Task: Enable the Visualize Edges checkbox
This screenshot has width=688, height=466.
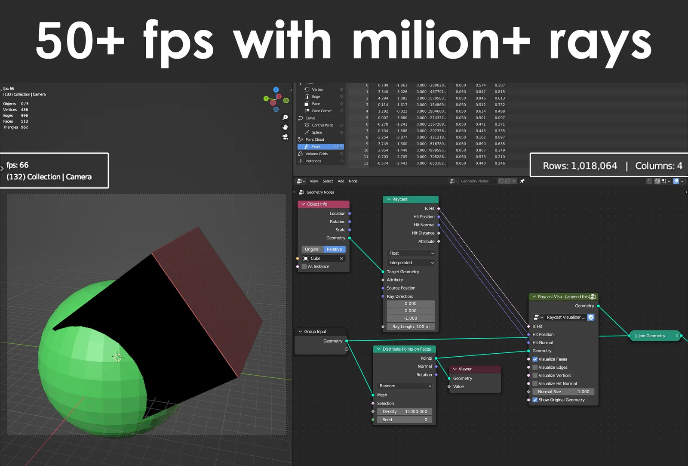Action: 535,367
